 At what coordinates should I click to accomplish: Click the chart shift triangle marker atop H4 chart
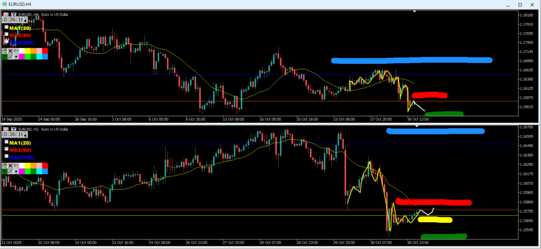pyautogui.click(x=415, y=11)
